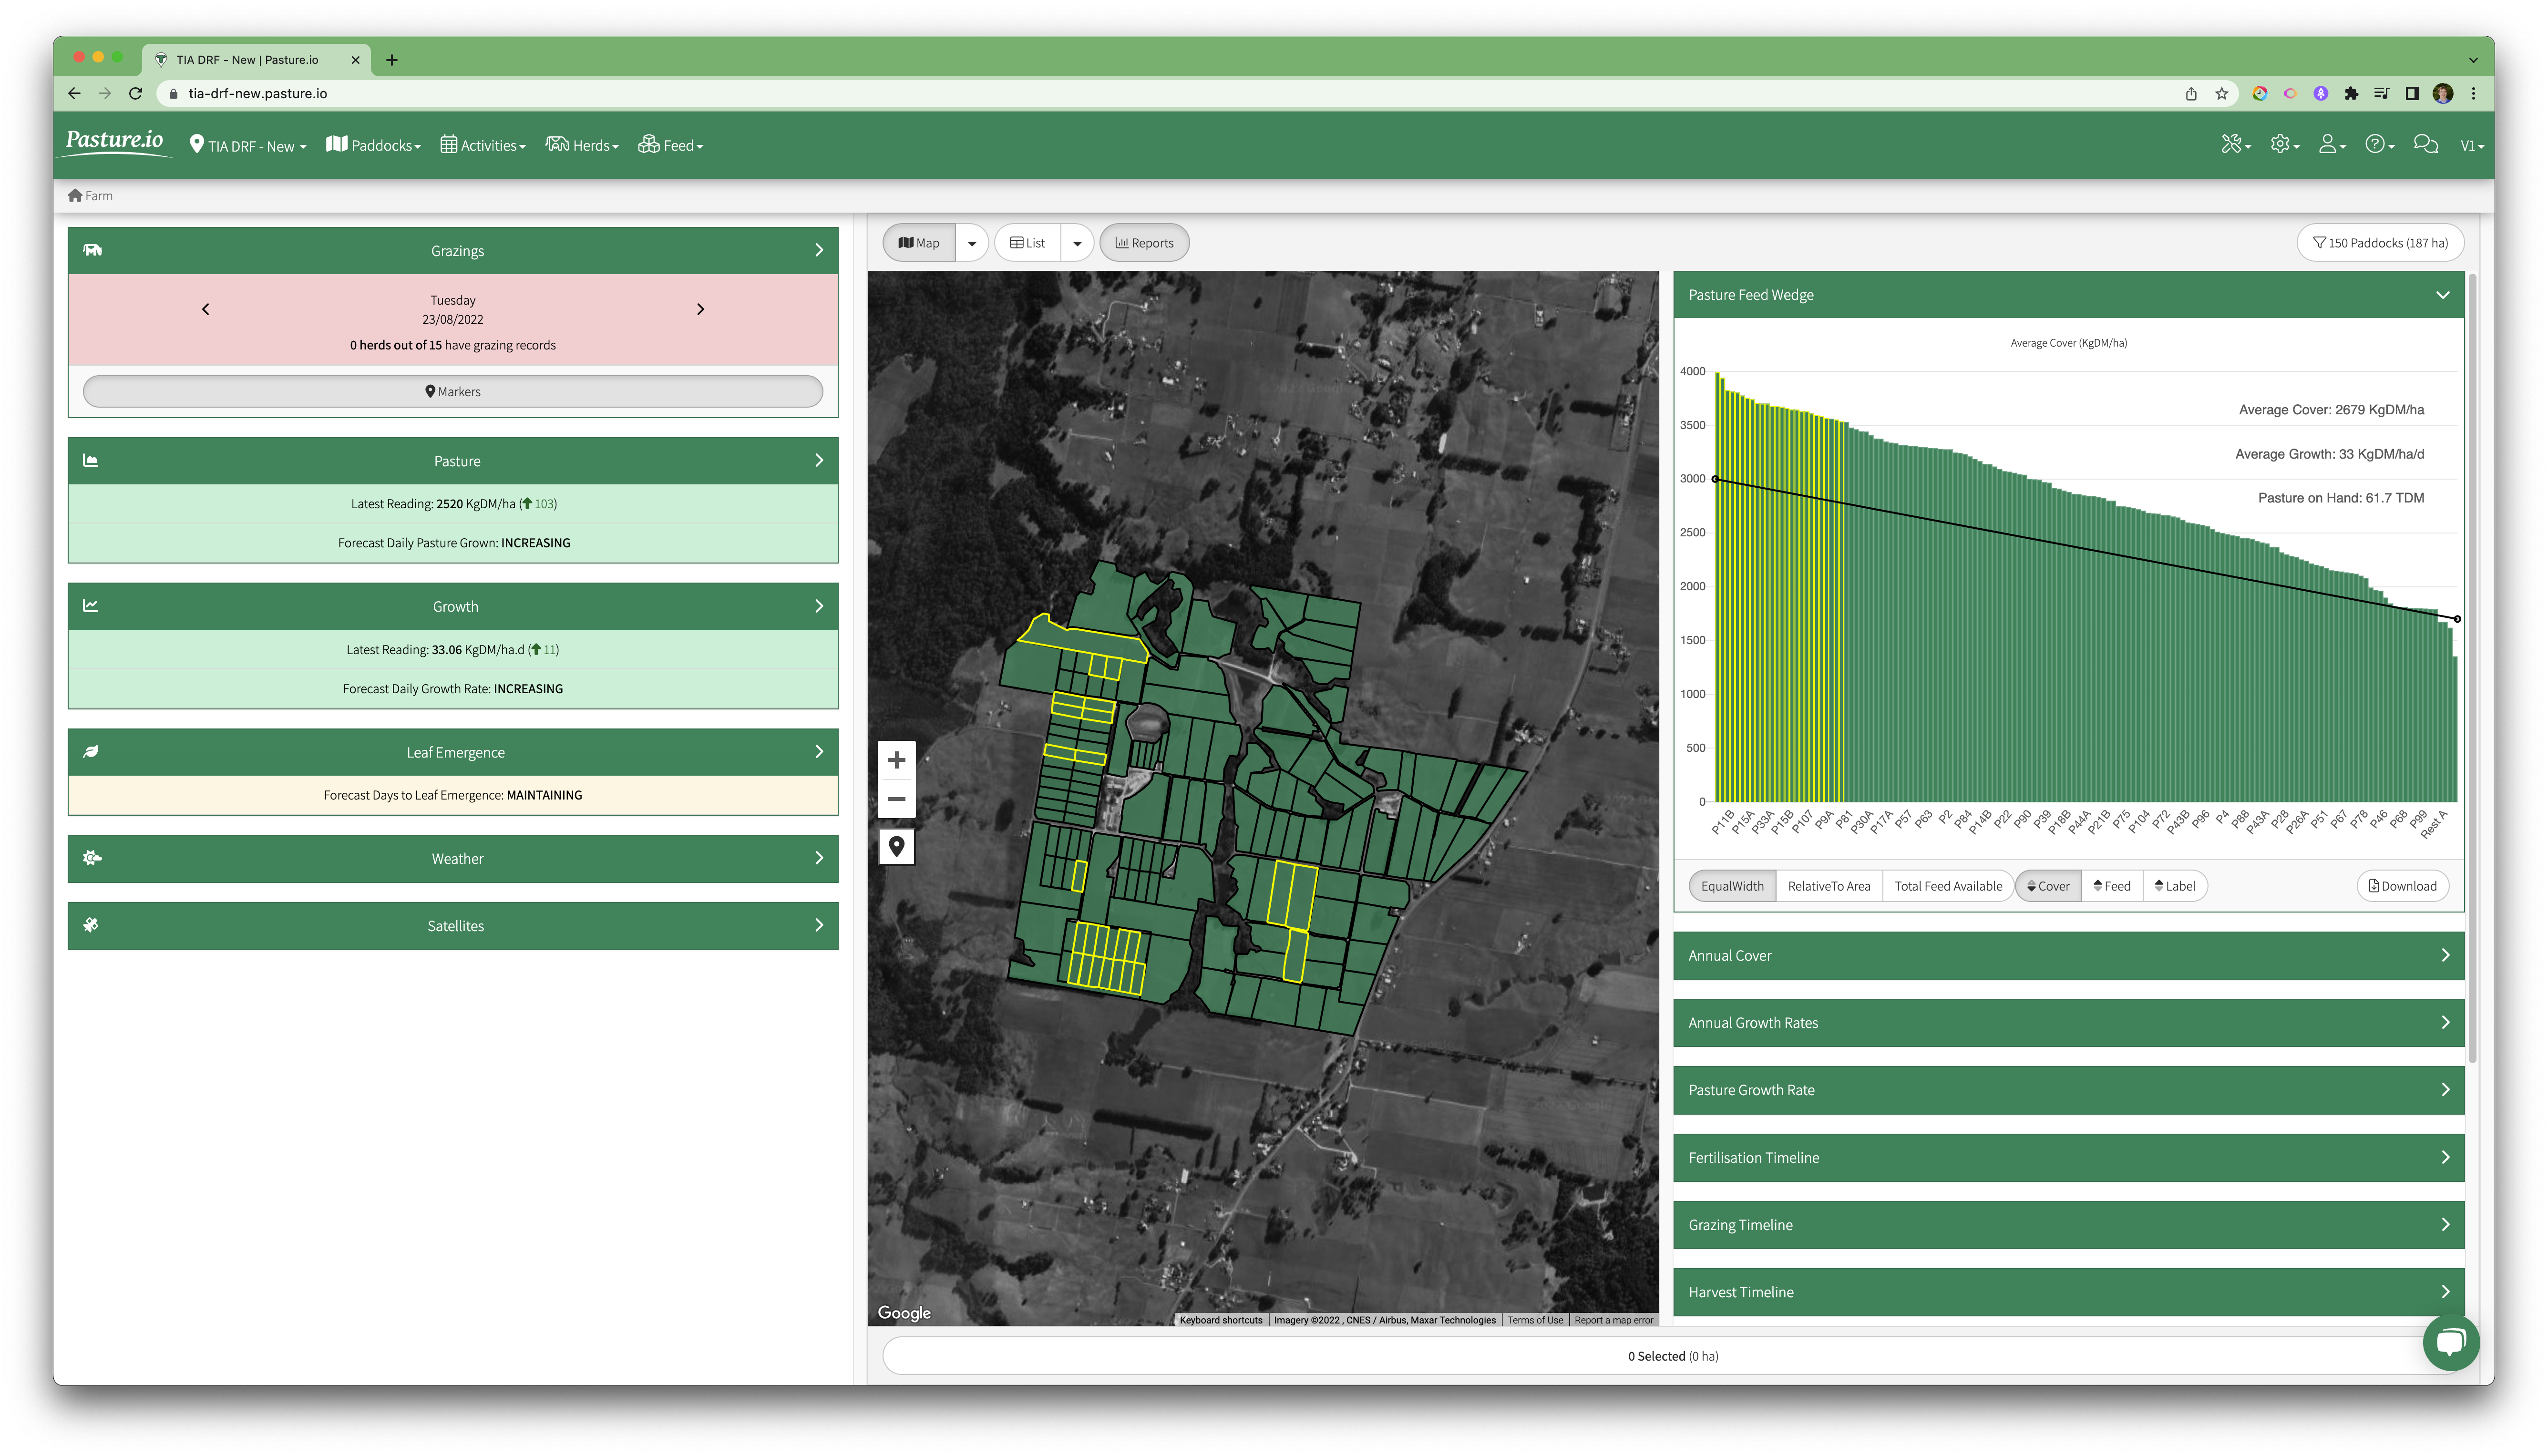2548x1456 pixels.
Task: Go back with the browser back arrow
Action: (x=74, y=93)
